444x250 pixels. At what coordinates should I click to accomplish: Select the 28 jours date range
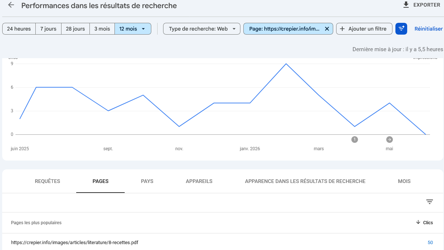coord(75,29)
